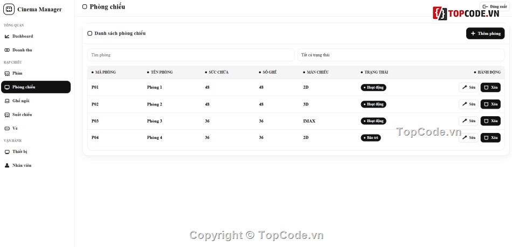Click room code P03
The image size is (512, 247).
pyautogui.click(x=95, y=121)
